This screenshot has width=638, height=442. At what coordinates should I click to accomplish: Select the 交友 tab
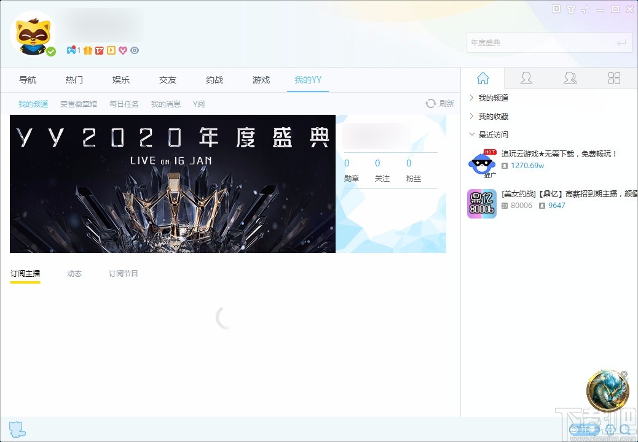168,80
